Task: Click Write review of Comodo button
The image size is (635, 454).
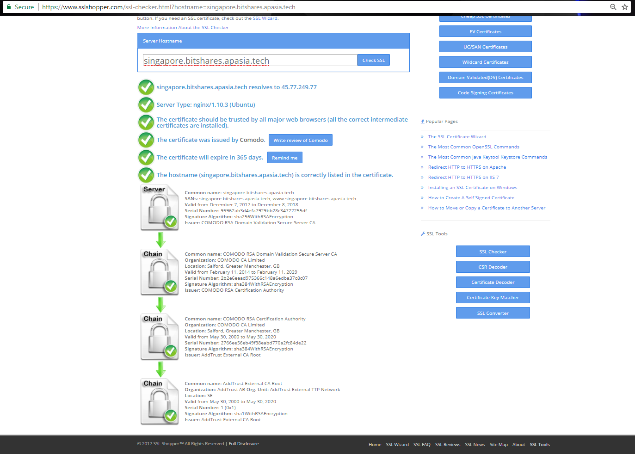Action: coord(301,140)
